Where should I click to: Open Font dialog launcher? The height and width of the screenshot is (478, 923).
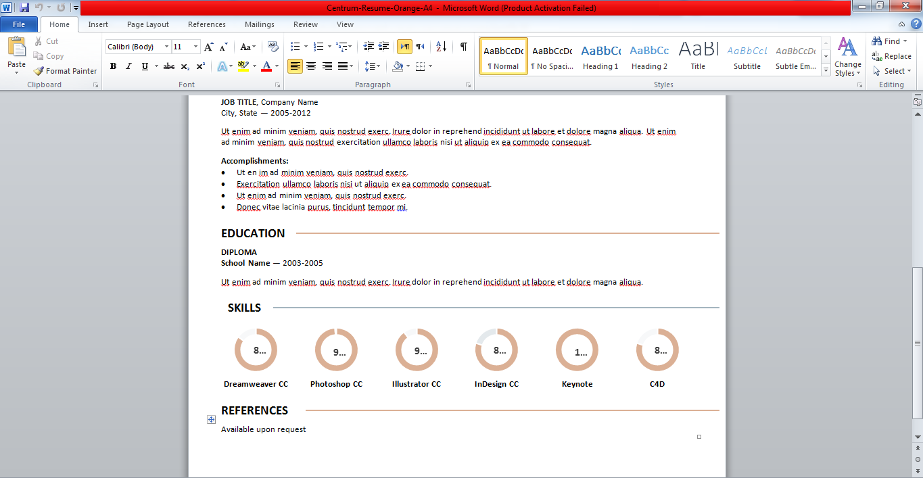[x=278, y=85]
